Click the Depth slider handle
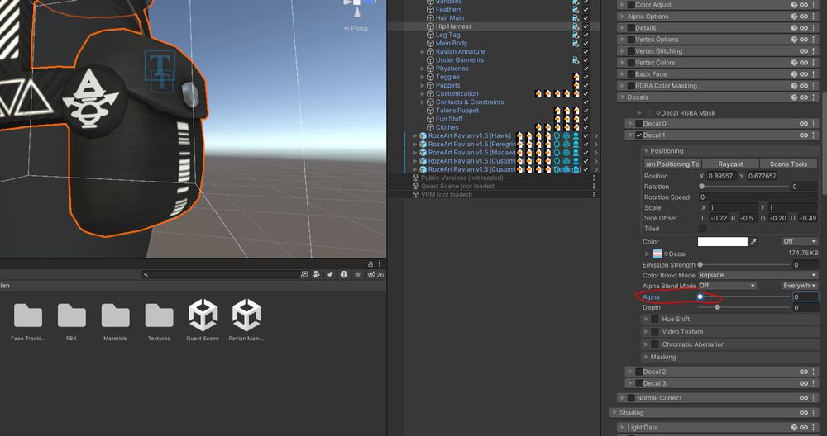 click(x=717, y=307)
